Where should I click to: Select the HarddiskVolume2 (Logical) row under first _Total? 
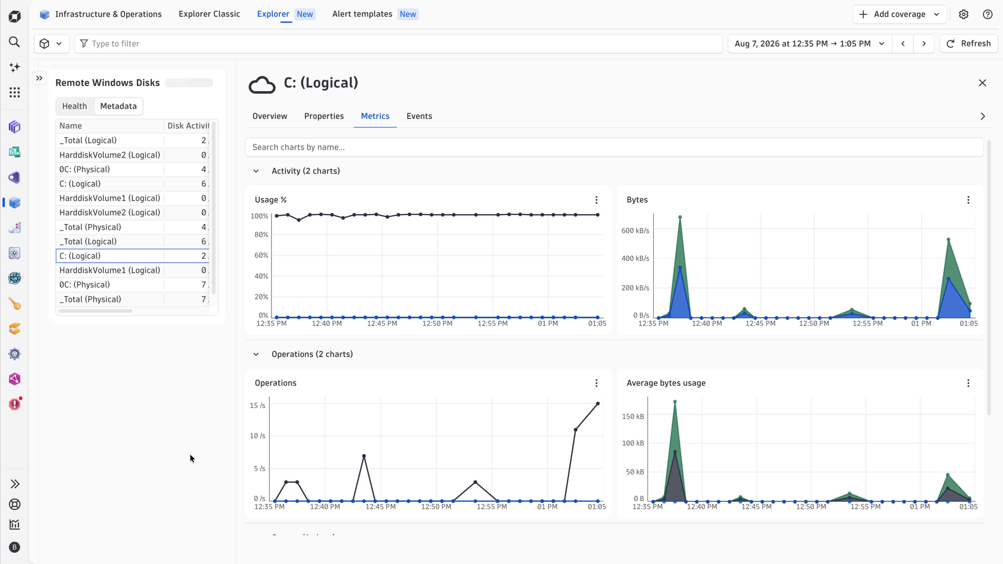(x=132, y=155)
